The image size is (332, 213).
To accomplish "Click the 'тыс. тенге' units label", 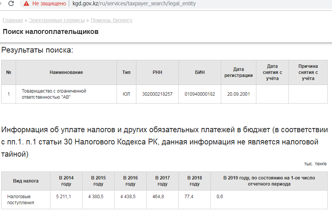I will [315, 164].
